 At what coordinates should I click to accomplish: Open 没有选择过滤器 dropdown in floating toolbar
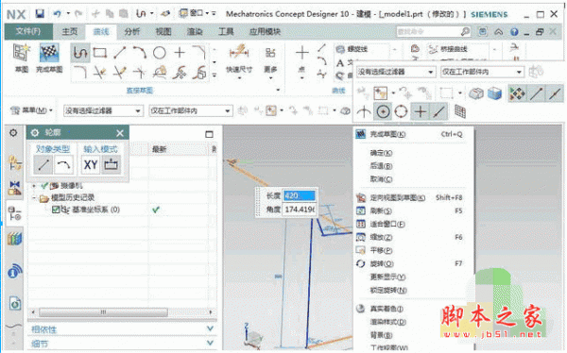(396, 72)
